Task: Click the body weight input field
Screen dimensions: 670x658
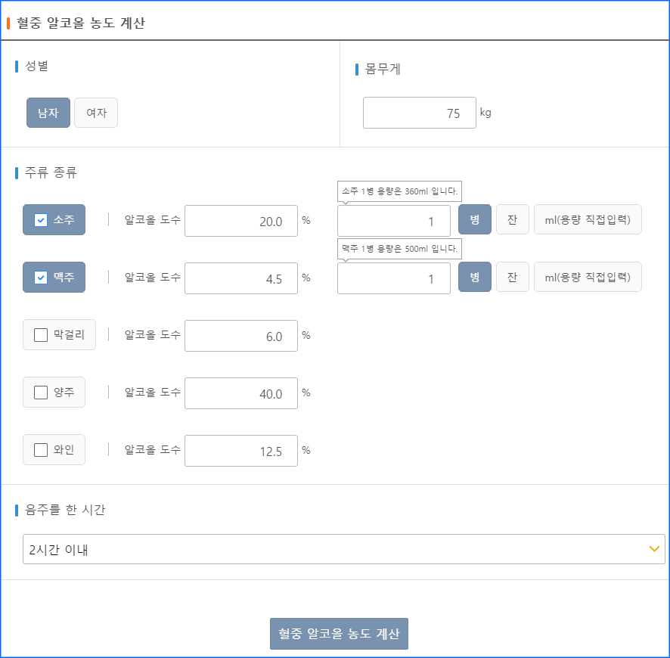Action: (x=420, y=112)
